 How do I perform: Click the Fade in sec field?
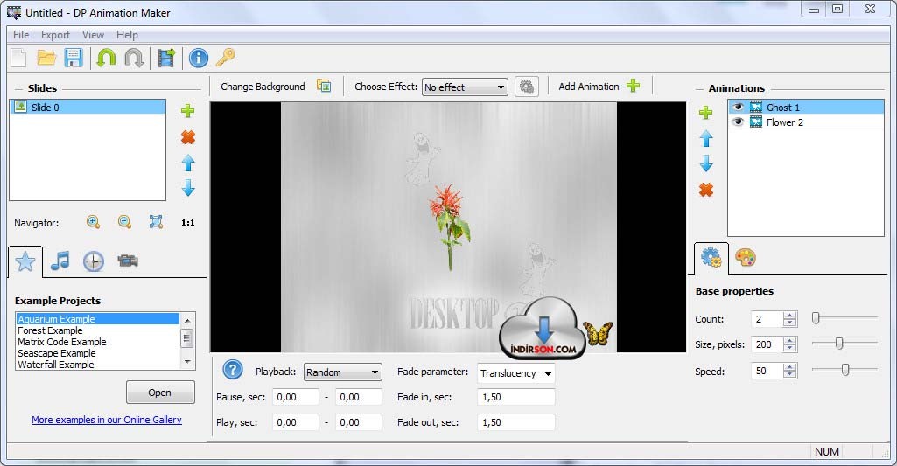pyautogui.click(x=516, y=398)
